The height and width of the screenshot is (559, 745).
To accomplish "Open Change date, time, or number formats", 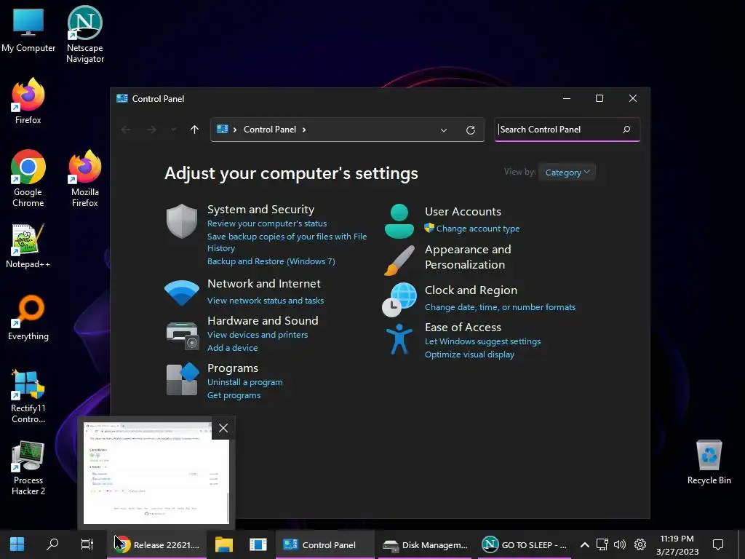I will [500, 307].
